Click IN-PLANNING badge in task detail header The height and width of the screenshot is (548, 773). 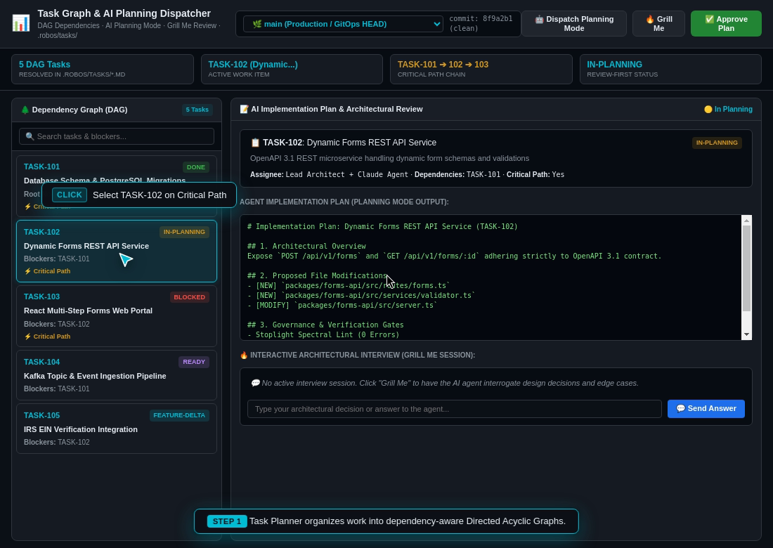pyautogui.click(x=717, y=143)
